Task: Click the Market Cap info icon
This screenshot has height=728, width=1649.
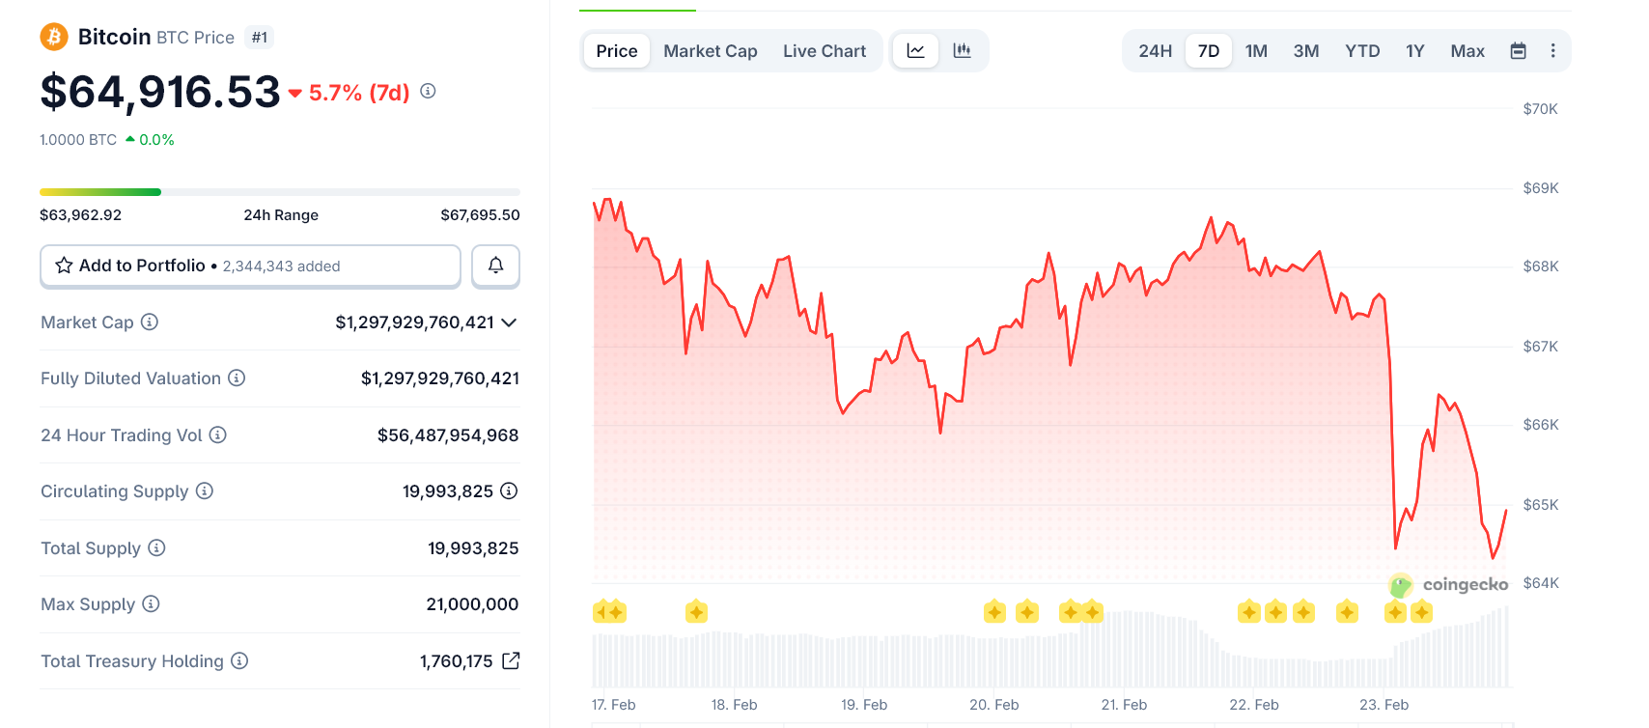Action: click(150, 322)
